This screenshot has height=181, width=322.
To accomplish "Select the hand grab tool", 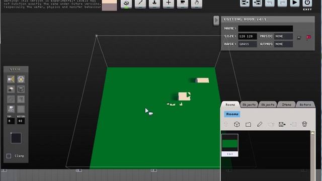I will click(x=197, y=4).
